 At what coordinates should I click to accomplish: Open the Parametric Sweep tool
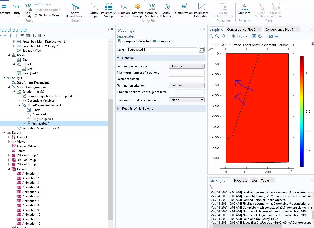108,11
